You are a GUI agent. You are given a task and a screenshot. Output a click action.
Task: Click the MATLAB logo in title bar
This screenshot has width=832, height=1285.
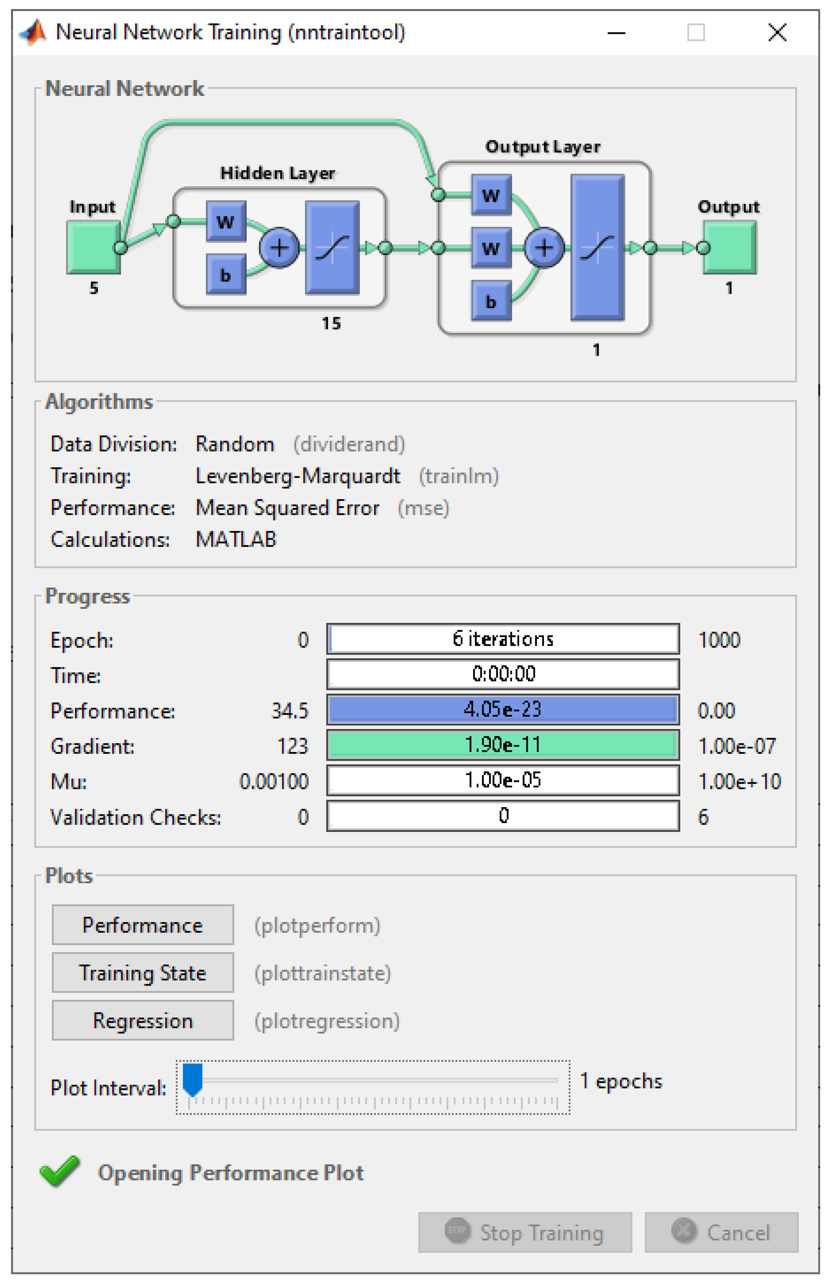click(x=33, y=33)
